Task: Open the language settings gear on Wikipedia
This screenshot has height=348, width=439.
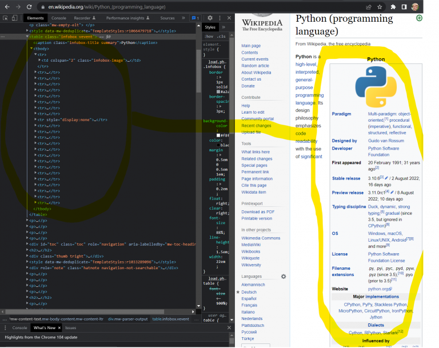Action: [284, 277]
